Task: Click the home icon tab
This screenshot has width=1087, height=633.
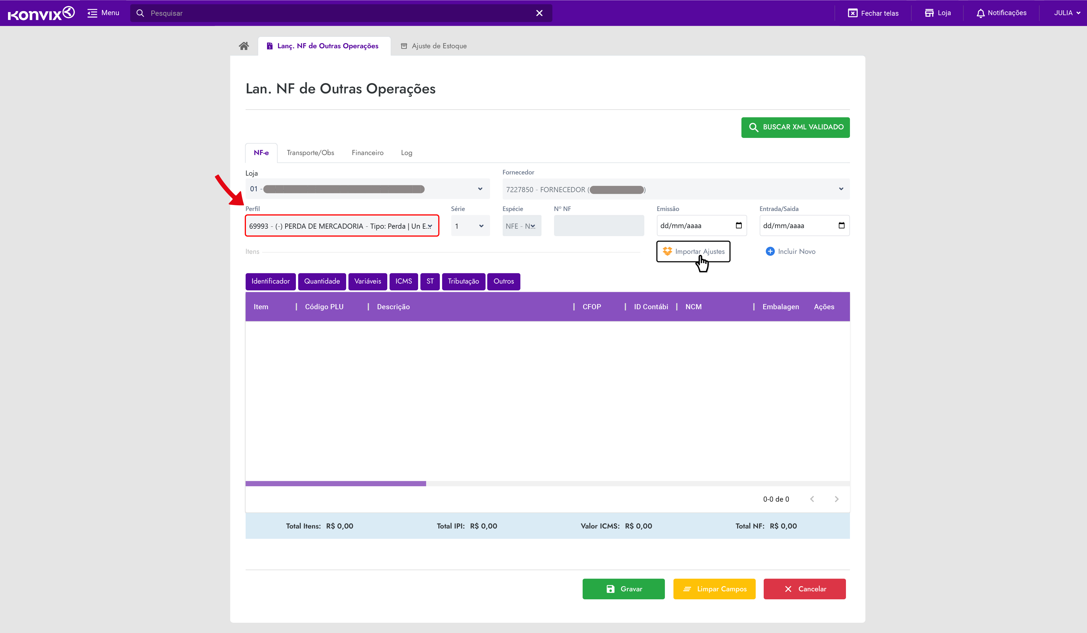Action: click(x=244, y=46)
